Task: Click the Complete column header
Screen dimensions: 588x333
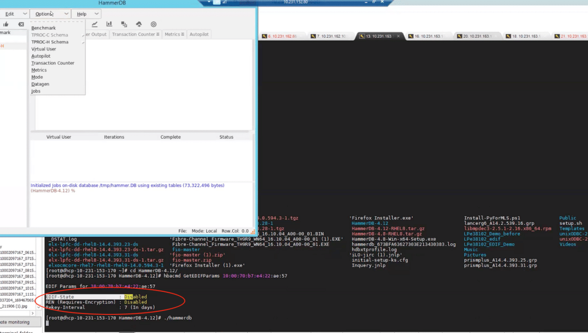Action: 171,137
